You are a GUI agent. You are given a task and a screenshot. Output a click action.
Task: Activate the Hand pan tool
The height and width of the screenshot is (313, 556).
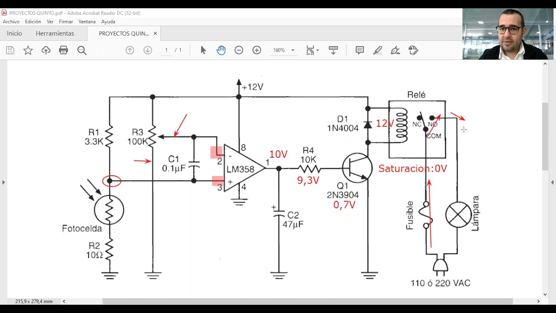click(x=221, y=50)
